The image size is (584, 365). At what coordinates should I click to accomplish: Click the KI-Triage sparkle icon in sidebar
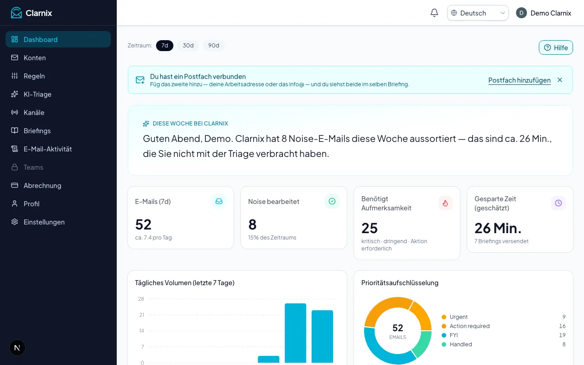[x=15, y=94]
